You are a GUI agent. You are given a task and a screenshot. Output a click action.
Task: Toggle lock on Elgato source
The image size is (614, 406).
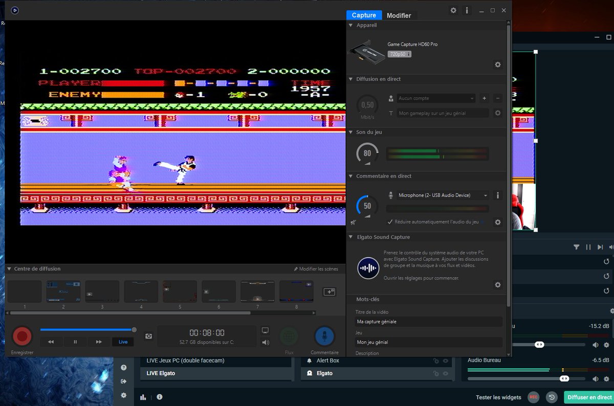click(435, 373)
